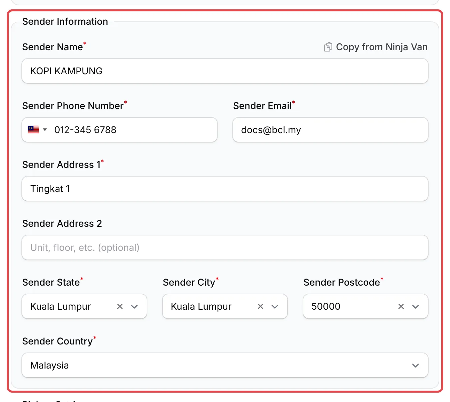Click the Sender State label
This screenshot has width=450, height=402.
pos(51,282)
